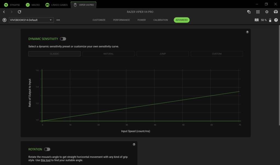Open the Power section
The height and width of the screenshot is (165, 280).
[142, 20]
